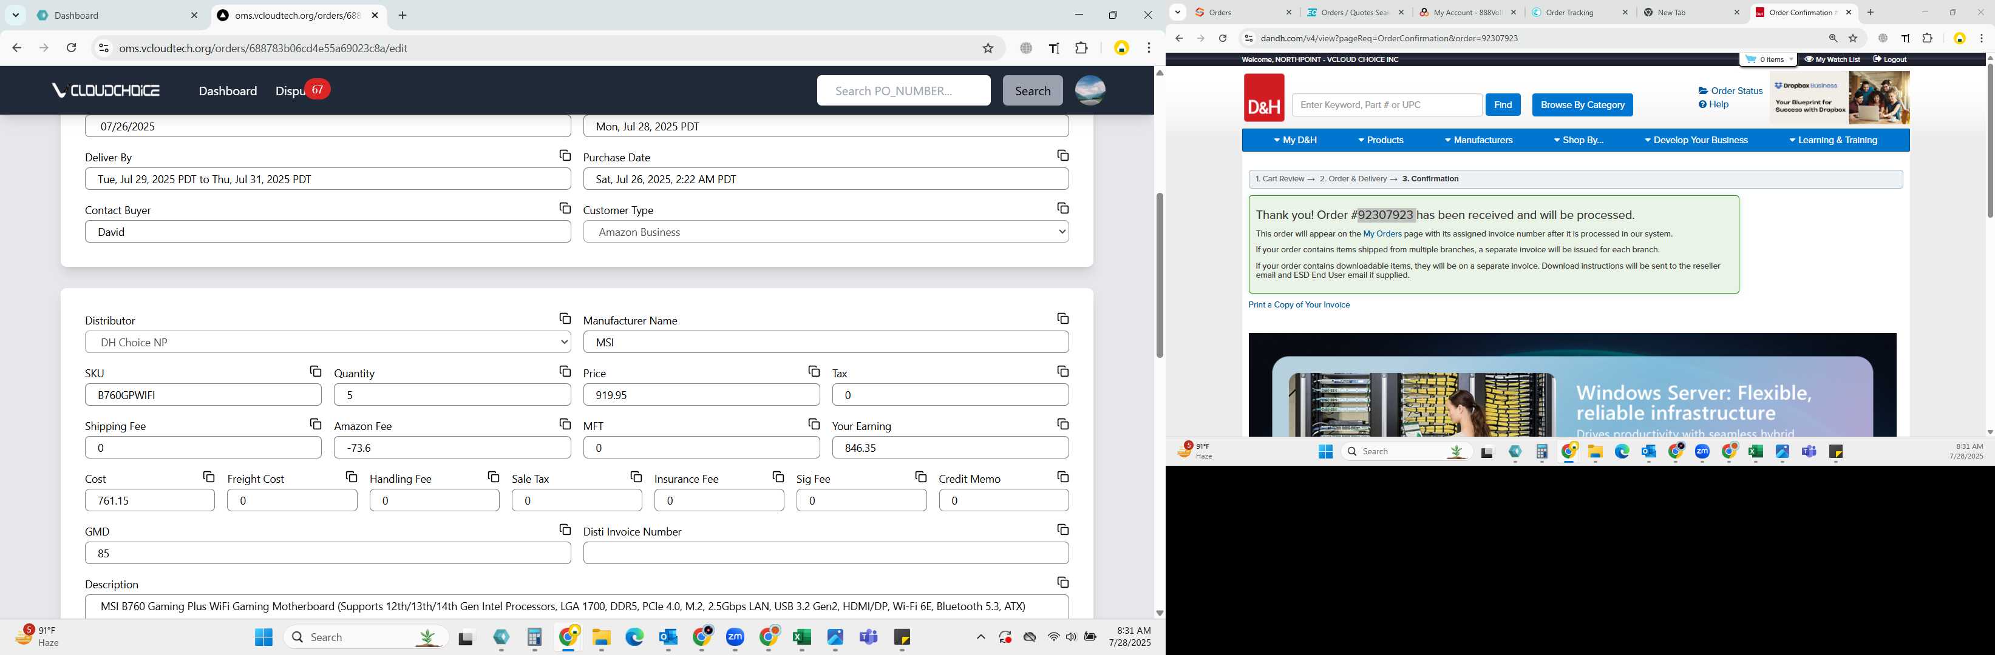1995x655 pixels.
Task: Copy the Shipping Fee value
Action: 315,425
